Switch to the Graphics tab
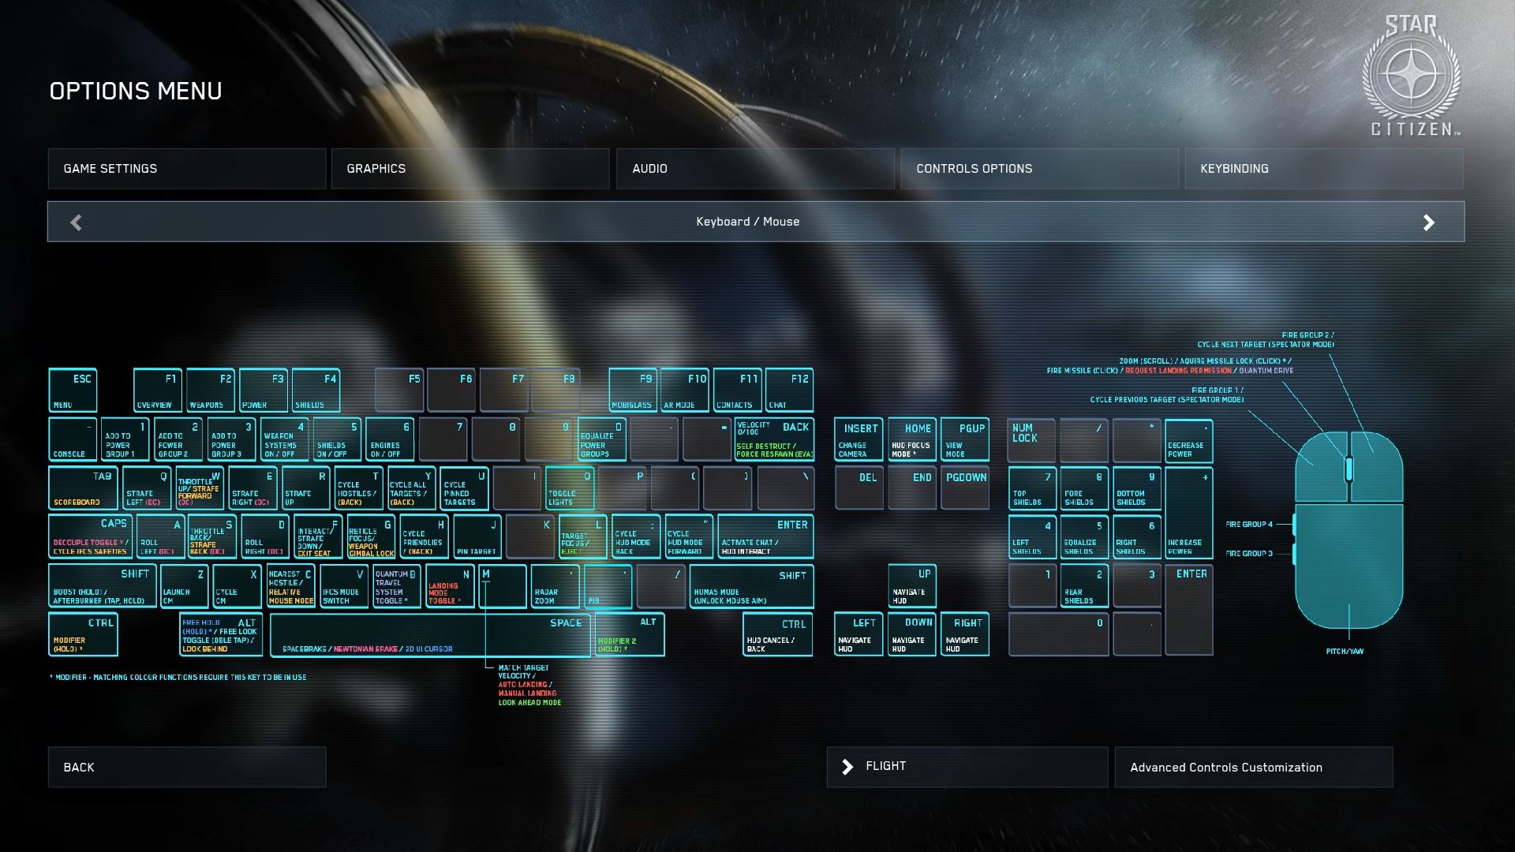Image resolution: width=1515 pixels, height=852 pixels. [469, 169]
